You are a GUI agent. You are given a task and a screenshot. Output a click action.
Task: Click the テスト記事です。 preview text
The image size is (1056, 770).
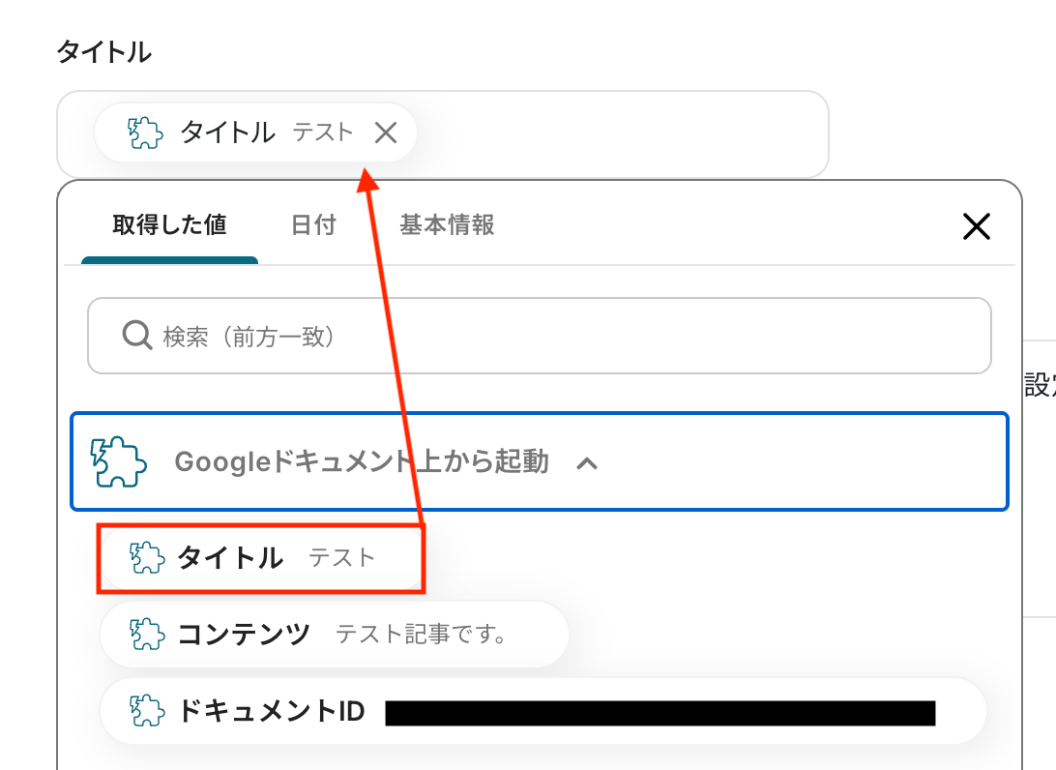pos(422,635)
